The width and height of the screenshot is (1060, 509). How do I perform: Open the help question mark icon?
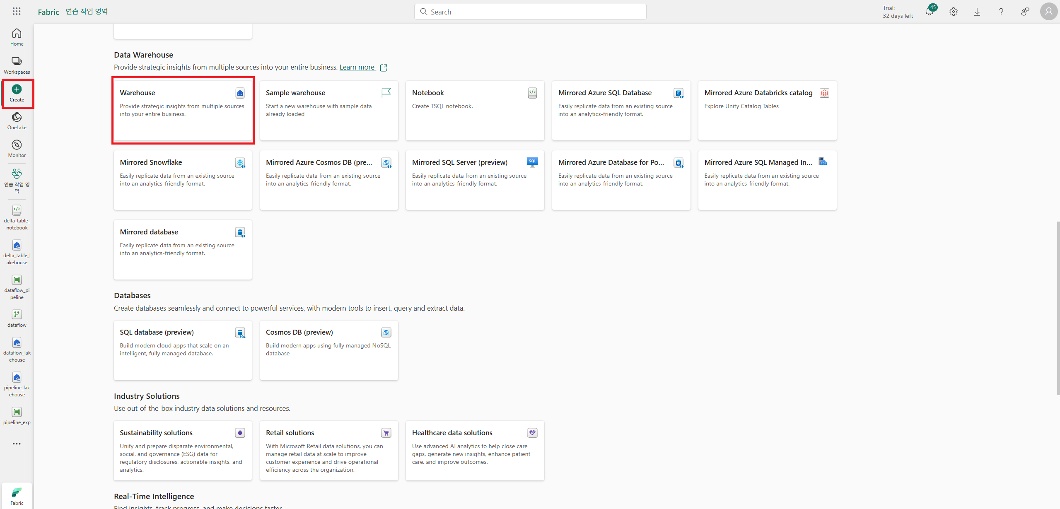(x=1001, y=12)
